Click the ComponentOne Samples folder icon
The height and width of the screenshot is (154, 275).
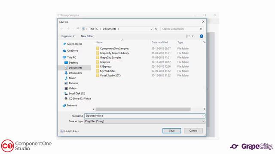[98, 48]
